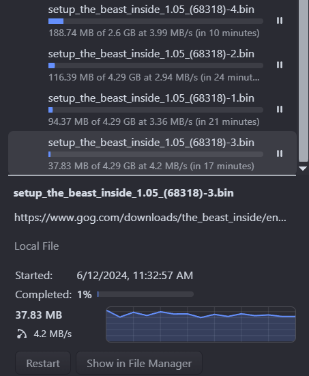This screenshot has width=309, height=376.
Task: Select the highlighted -3.bin download entry
Action: (x=153, y=153)
